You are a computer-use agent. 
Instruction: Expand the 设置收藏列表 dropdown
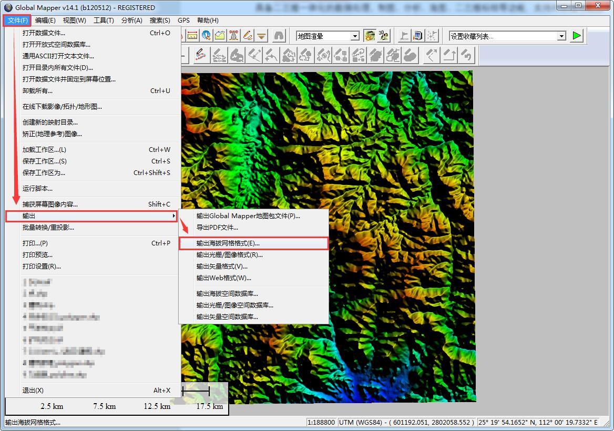(561, 36)
